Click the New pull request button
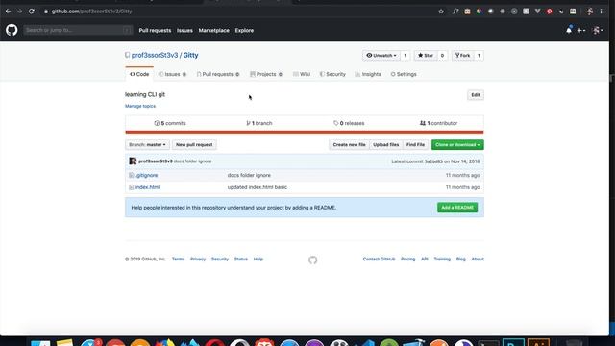The width and height of the screenshot is (615, 346). pos(194,145)
